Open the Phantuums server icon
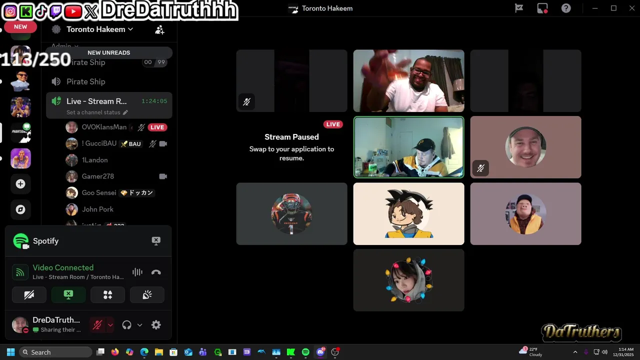The height and width of the screenshot is (360, 640). point(20,133)
